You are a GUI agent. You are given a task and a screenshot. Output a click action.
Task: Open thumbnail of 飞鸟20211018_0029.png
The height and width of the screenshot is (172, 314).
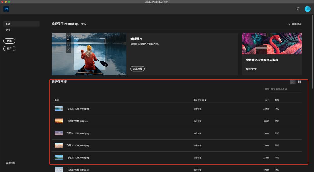[x=59, y=146]
